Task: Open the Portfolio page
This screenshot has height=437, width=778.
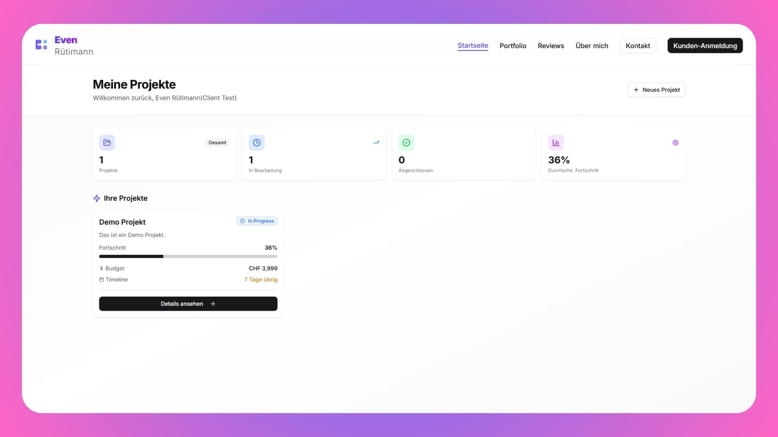Action: pos(513,46)
